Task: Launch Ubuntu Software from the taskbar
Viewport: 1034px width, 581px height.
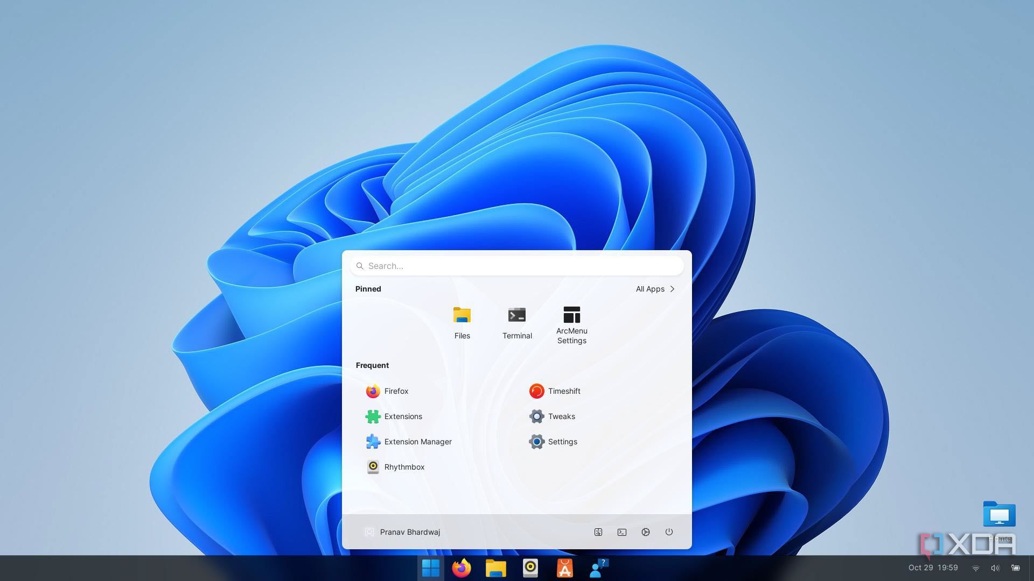Action: 564,568
